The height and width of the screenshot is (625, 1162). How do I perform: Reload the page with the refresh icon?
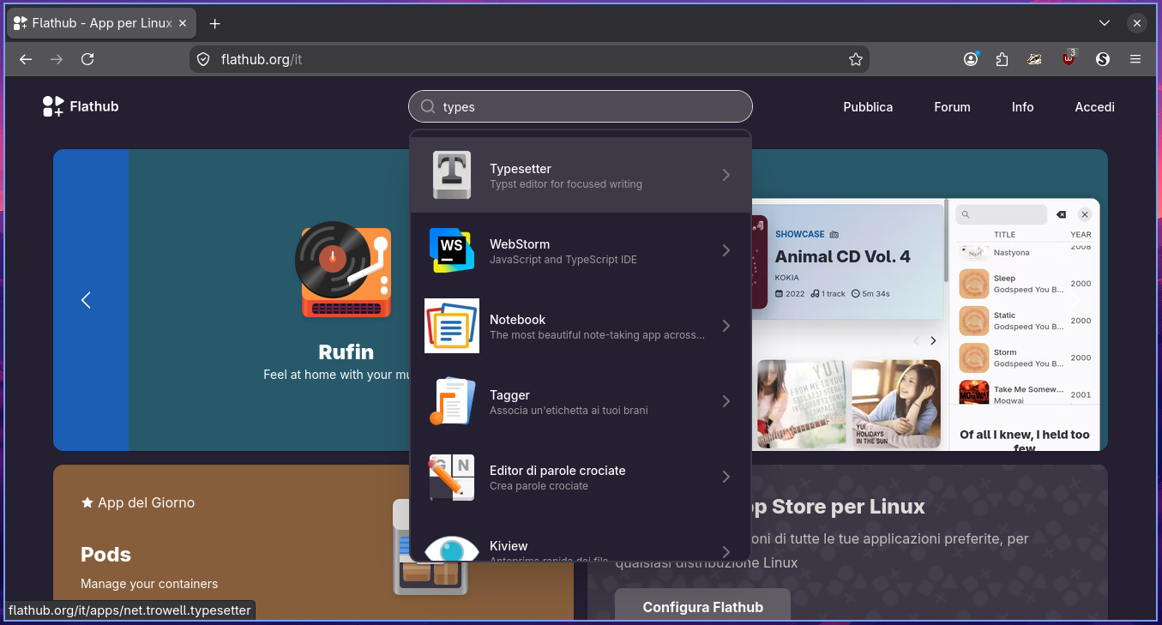pos(87,59)
